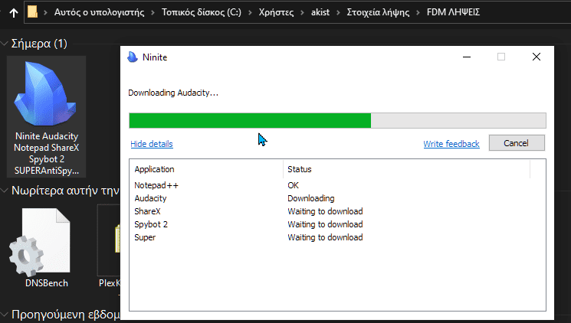Collapse the Νωρίτερα αυτήν την group
Viewport: 571px width, 323px height.
[5, 191]
